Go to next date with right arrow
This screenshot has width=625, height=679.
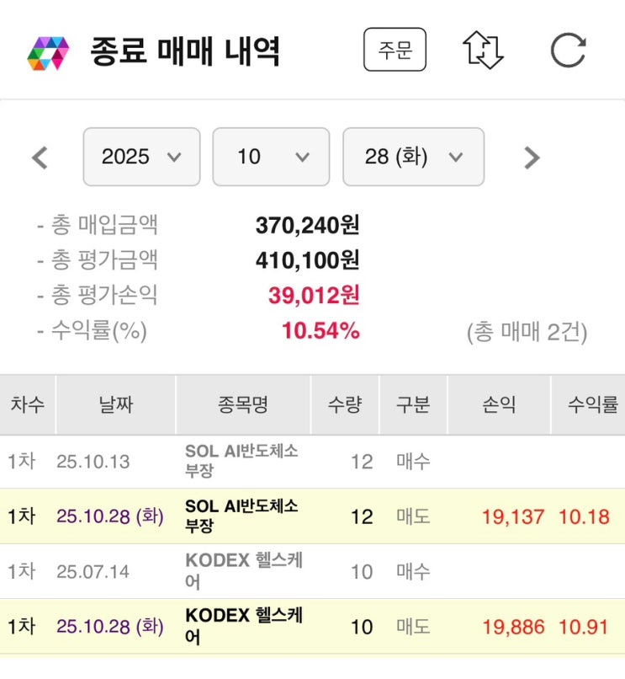point(531,158)
